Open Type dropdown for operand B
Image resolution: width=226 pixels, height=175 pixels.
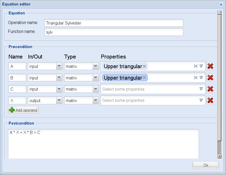(96, 78)
